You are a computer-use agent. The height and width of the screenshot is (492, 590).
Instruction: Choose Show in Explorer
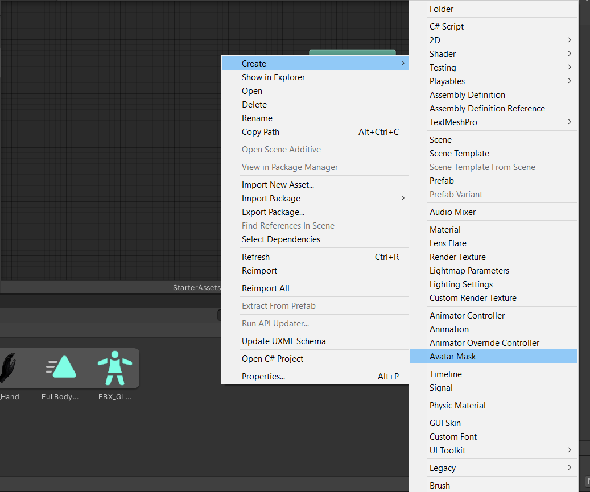tap(315, 77)
